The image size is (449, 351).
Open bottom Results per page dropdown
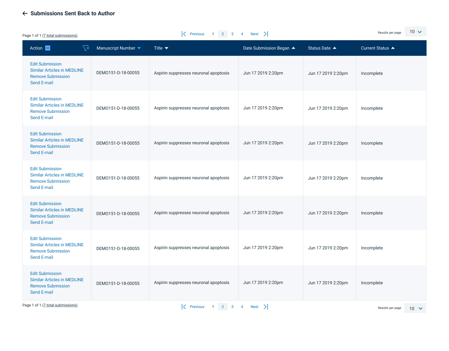(x=415, y=308)
